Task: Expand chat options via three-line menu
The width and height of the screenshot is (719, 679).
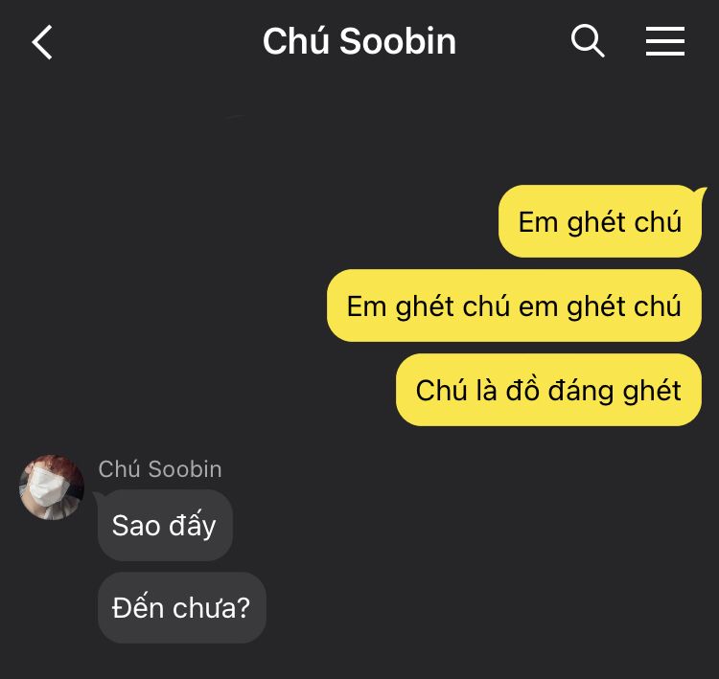Action: [x=665, y=41]
